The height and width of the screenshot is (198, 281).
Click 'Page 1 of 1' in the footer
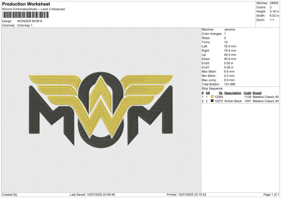pos(271,194)
